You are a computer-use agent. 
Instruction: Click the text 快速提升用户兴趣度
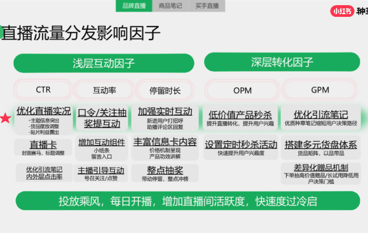241,153
